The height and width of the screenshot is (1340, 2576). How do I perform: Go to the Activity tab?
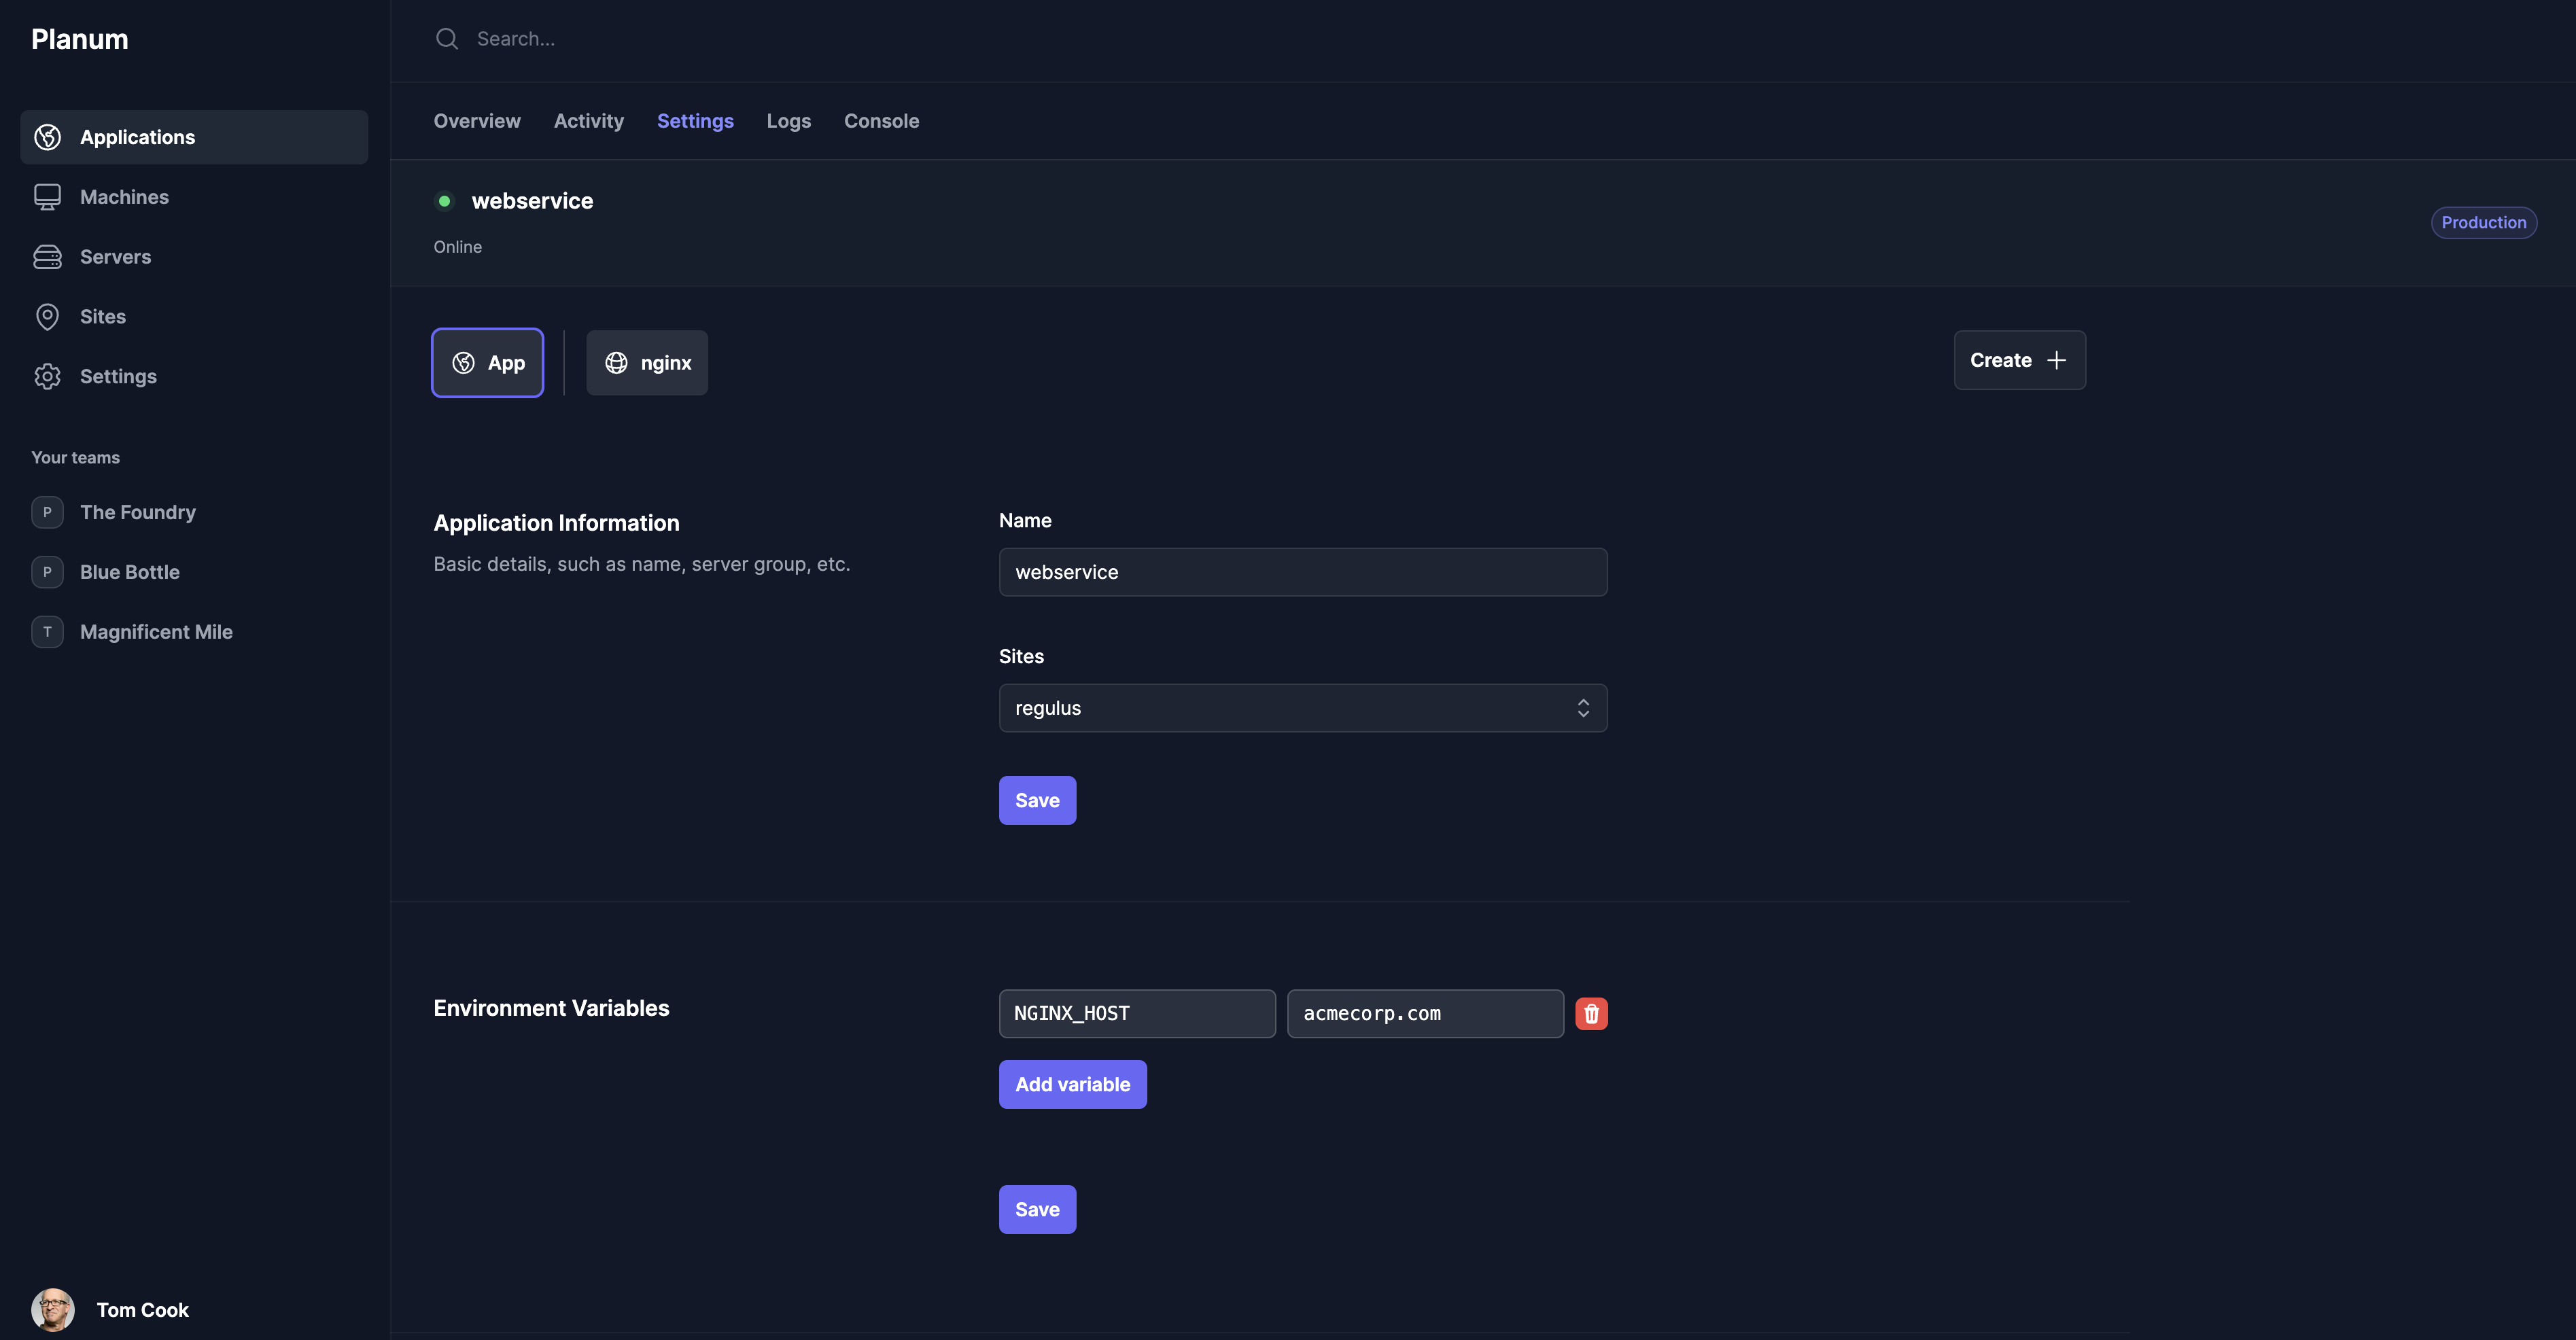click(x=588, y=121)
